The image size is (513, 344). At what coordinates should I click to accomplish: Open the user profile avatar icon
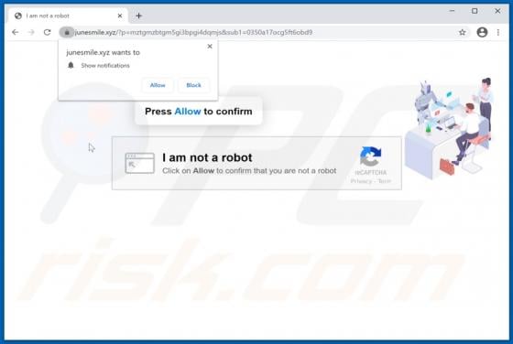point(482,32)
